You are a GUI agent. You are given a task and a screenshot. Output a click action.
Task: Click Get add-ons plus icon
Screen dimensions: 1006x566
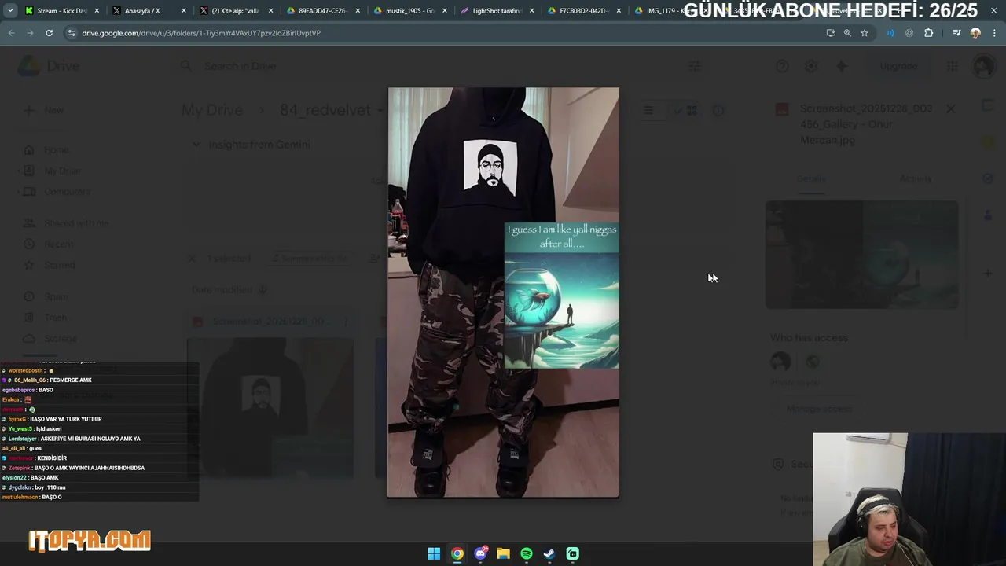pos(989,273)
